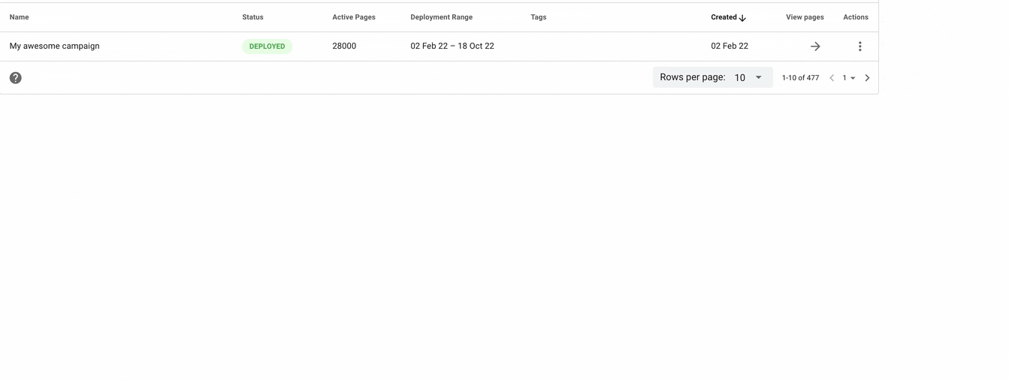Click the 28000 active pages value
This screenshot has height=381, width=1009.
[x=344, y=46]
